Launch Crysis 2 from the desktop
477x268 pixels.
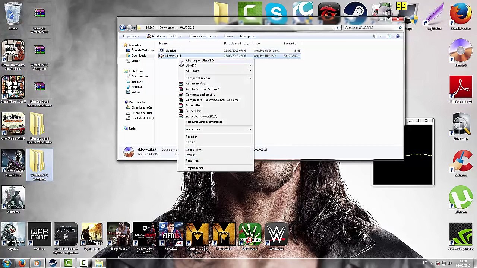coord(13,237)
